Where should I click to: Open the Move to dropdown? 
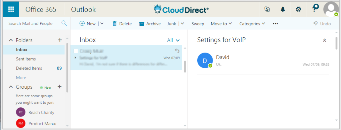coord(221,24)
